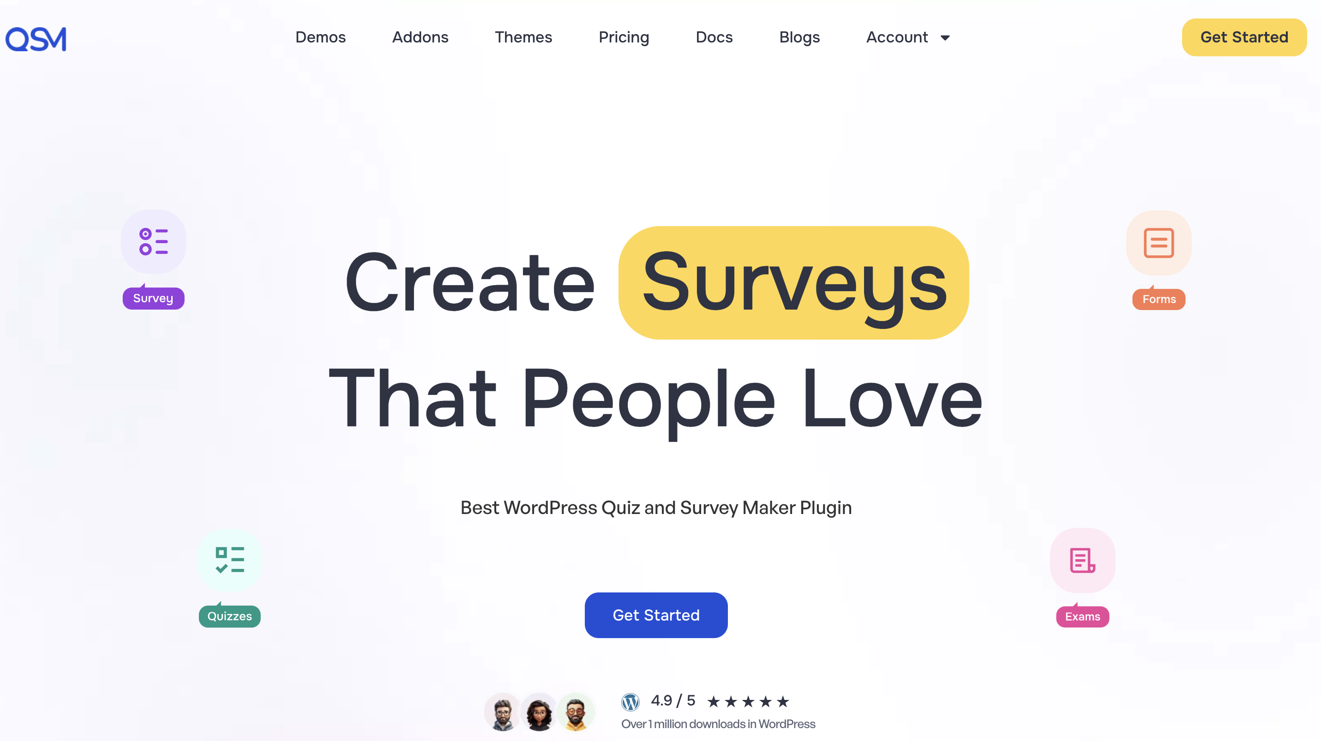Click the Pricing menu tab
Screen dimensions: 1321x741
click(x=624, y=37)
